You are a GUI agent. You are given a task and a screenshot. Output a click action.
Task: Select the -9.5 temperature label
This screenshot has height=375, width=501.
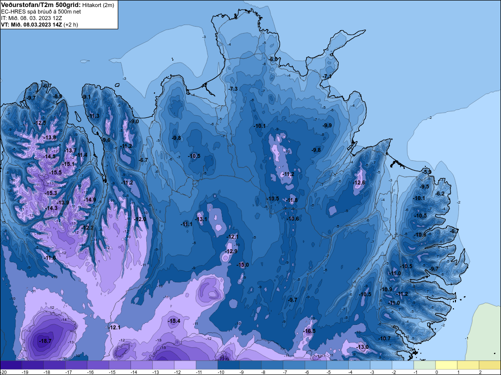[424, 186]
